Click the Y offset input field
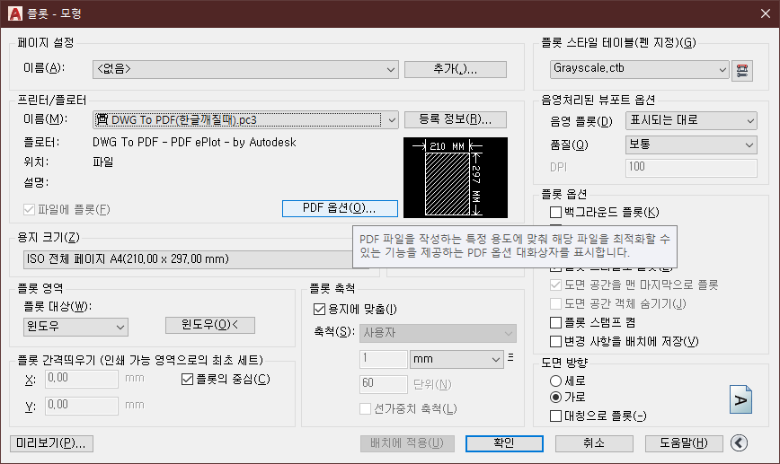 (x=82, y=406)
